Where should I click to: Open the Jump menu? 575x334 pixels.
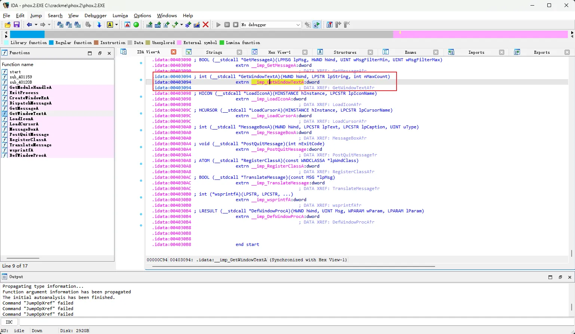pyautogui.click(x=36, y=15)
